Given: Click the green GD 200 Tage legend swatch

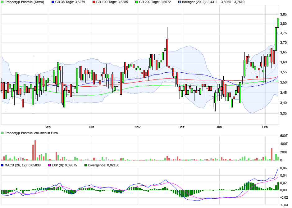Looking at the screenshot, I should tap(137, 2).
